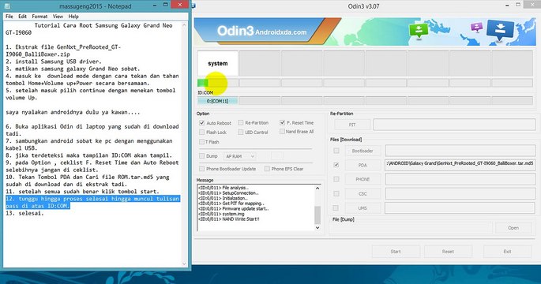Click the PDA file button
The height and width of the screenshot is (284, 541).
coord(363,165)
